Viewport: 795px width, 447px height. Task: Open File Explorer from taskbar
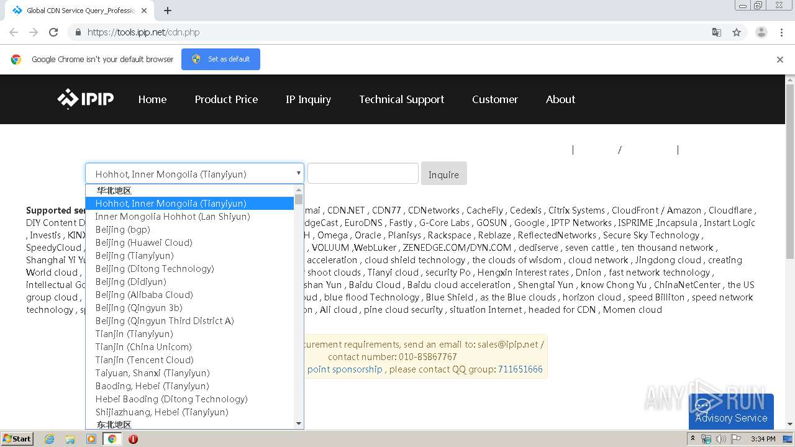(x=70, y=439)
